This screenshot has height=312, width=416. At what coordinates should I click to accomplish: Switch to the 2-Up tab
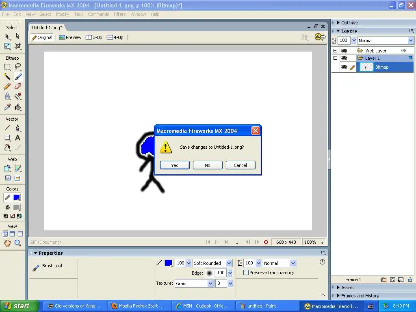94,37
